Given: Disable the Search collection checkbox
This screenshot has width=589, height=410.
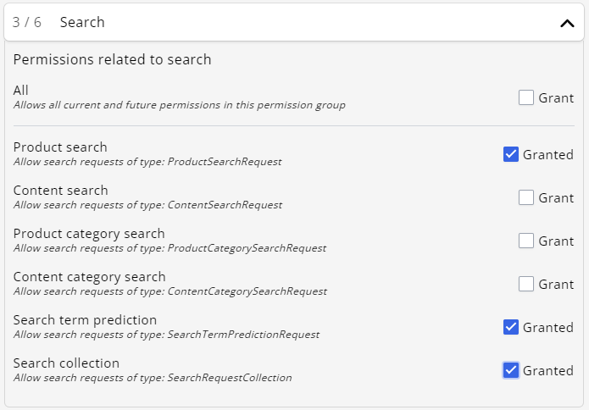Looking at the screenshot, I should point(510,370).
